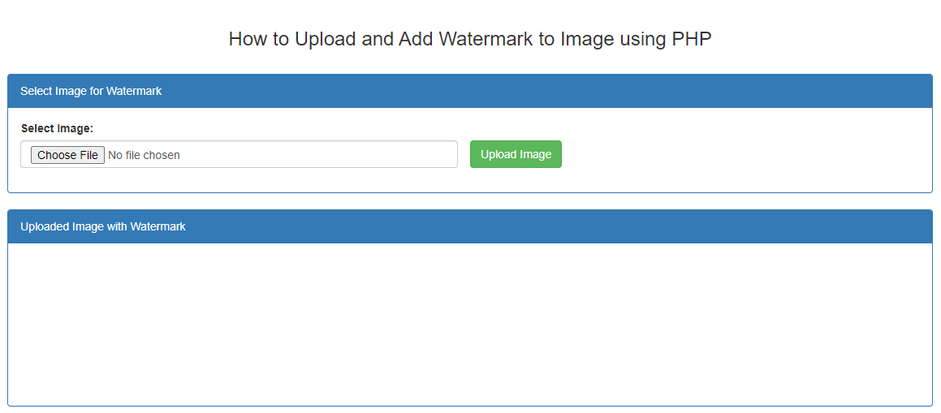Click the 'No file chosen' text
The width and height of the screenshot is (941, 413).
(x=144, y=155)
